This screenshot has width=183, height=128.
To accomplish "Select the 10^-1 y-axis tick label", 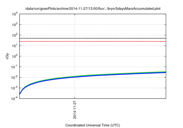I will pyautogui.click(x=14, y=67).
